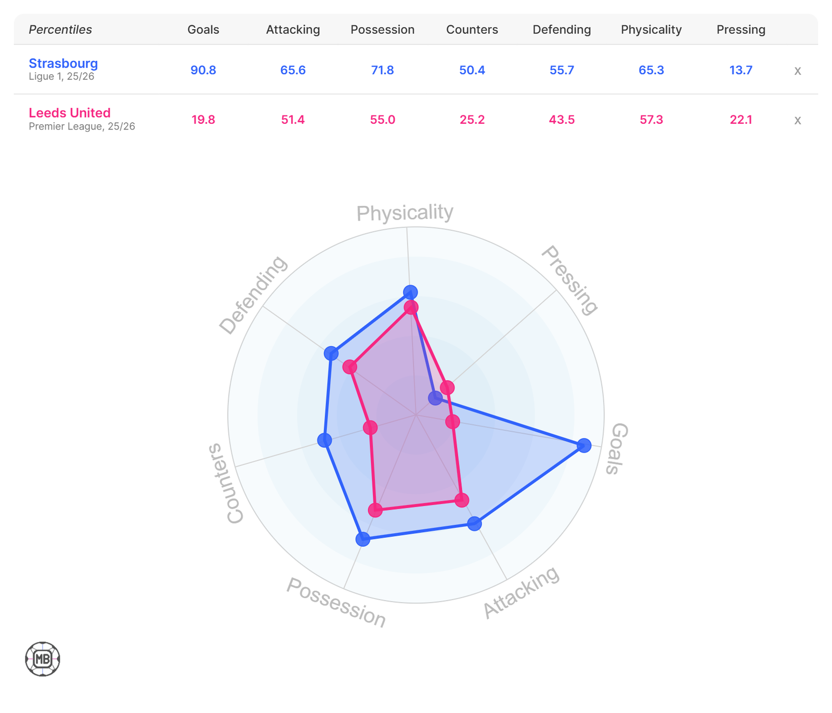Remove Strasbourg row with x button
Screen dimensions: 832x713
coord(797,71)
